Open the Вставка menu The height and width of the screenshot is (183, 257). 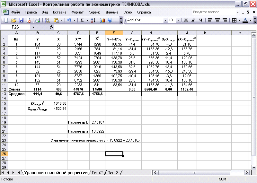click(60, 12)
